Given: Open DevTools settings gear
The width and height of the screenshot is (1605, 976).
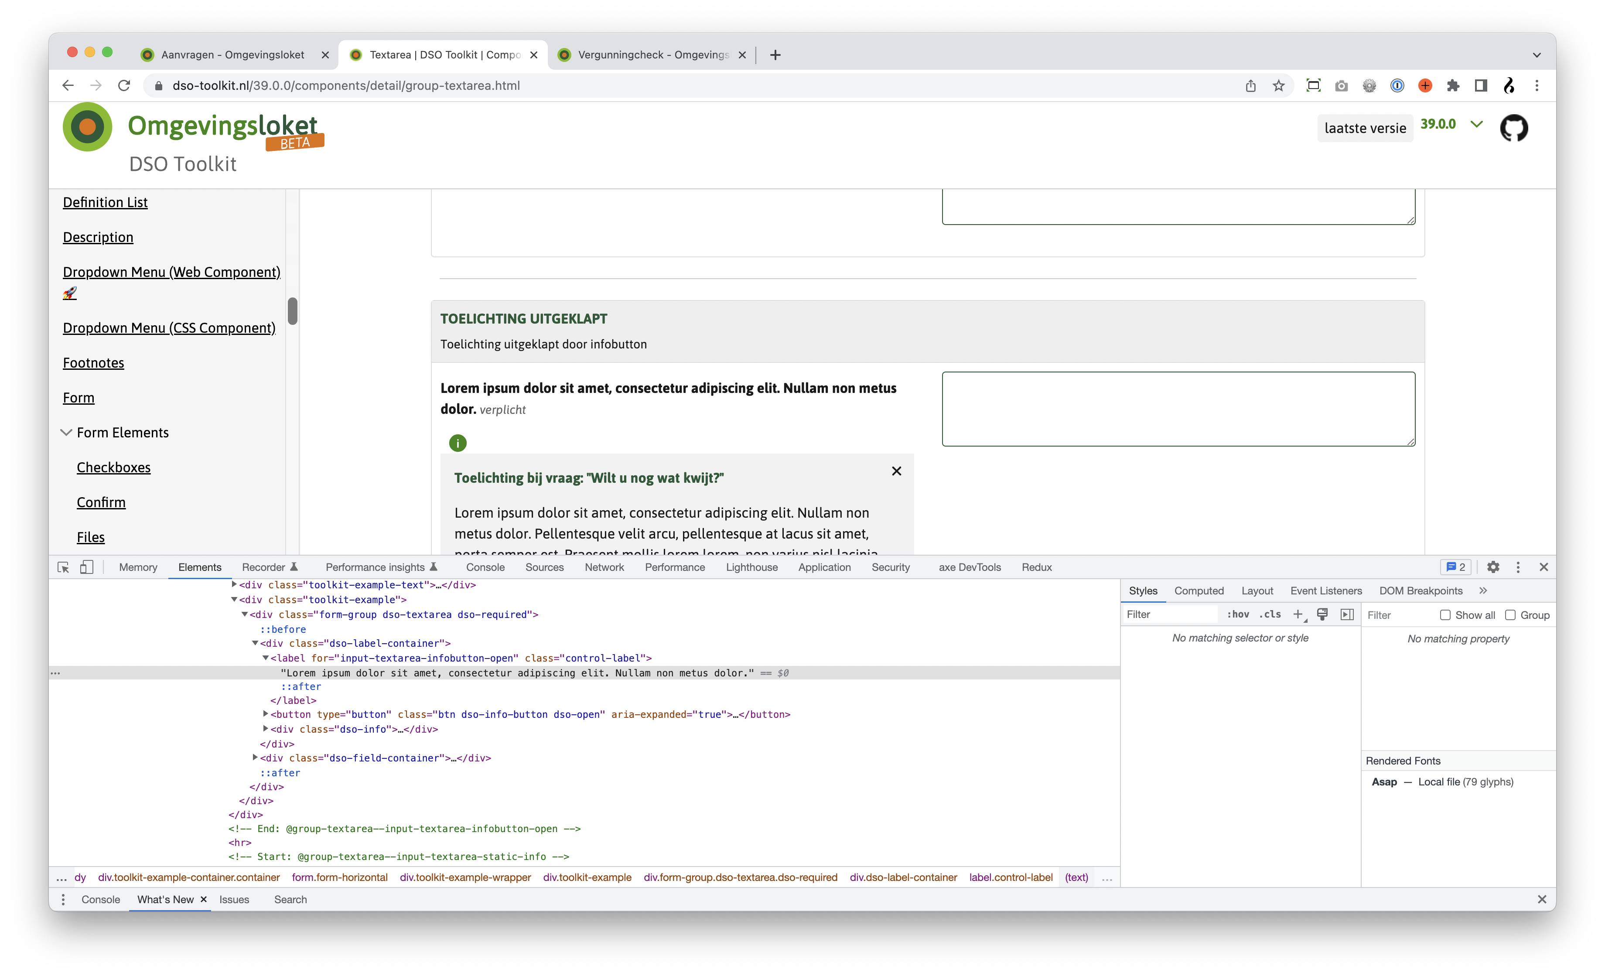Looking at the screenshot, I should [x=1493, y=567].
